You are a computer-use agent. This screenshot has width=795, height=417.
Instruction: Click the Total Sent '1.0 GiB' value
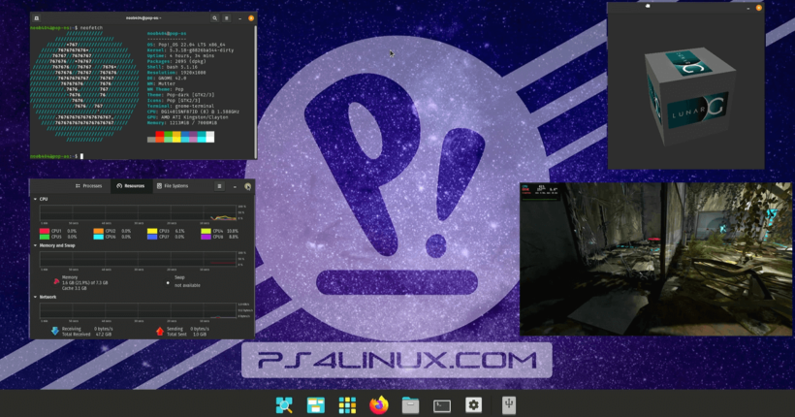pos(200,335)
